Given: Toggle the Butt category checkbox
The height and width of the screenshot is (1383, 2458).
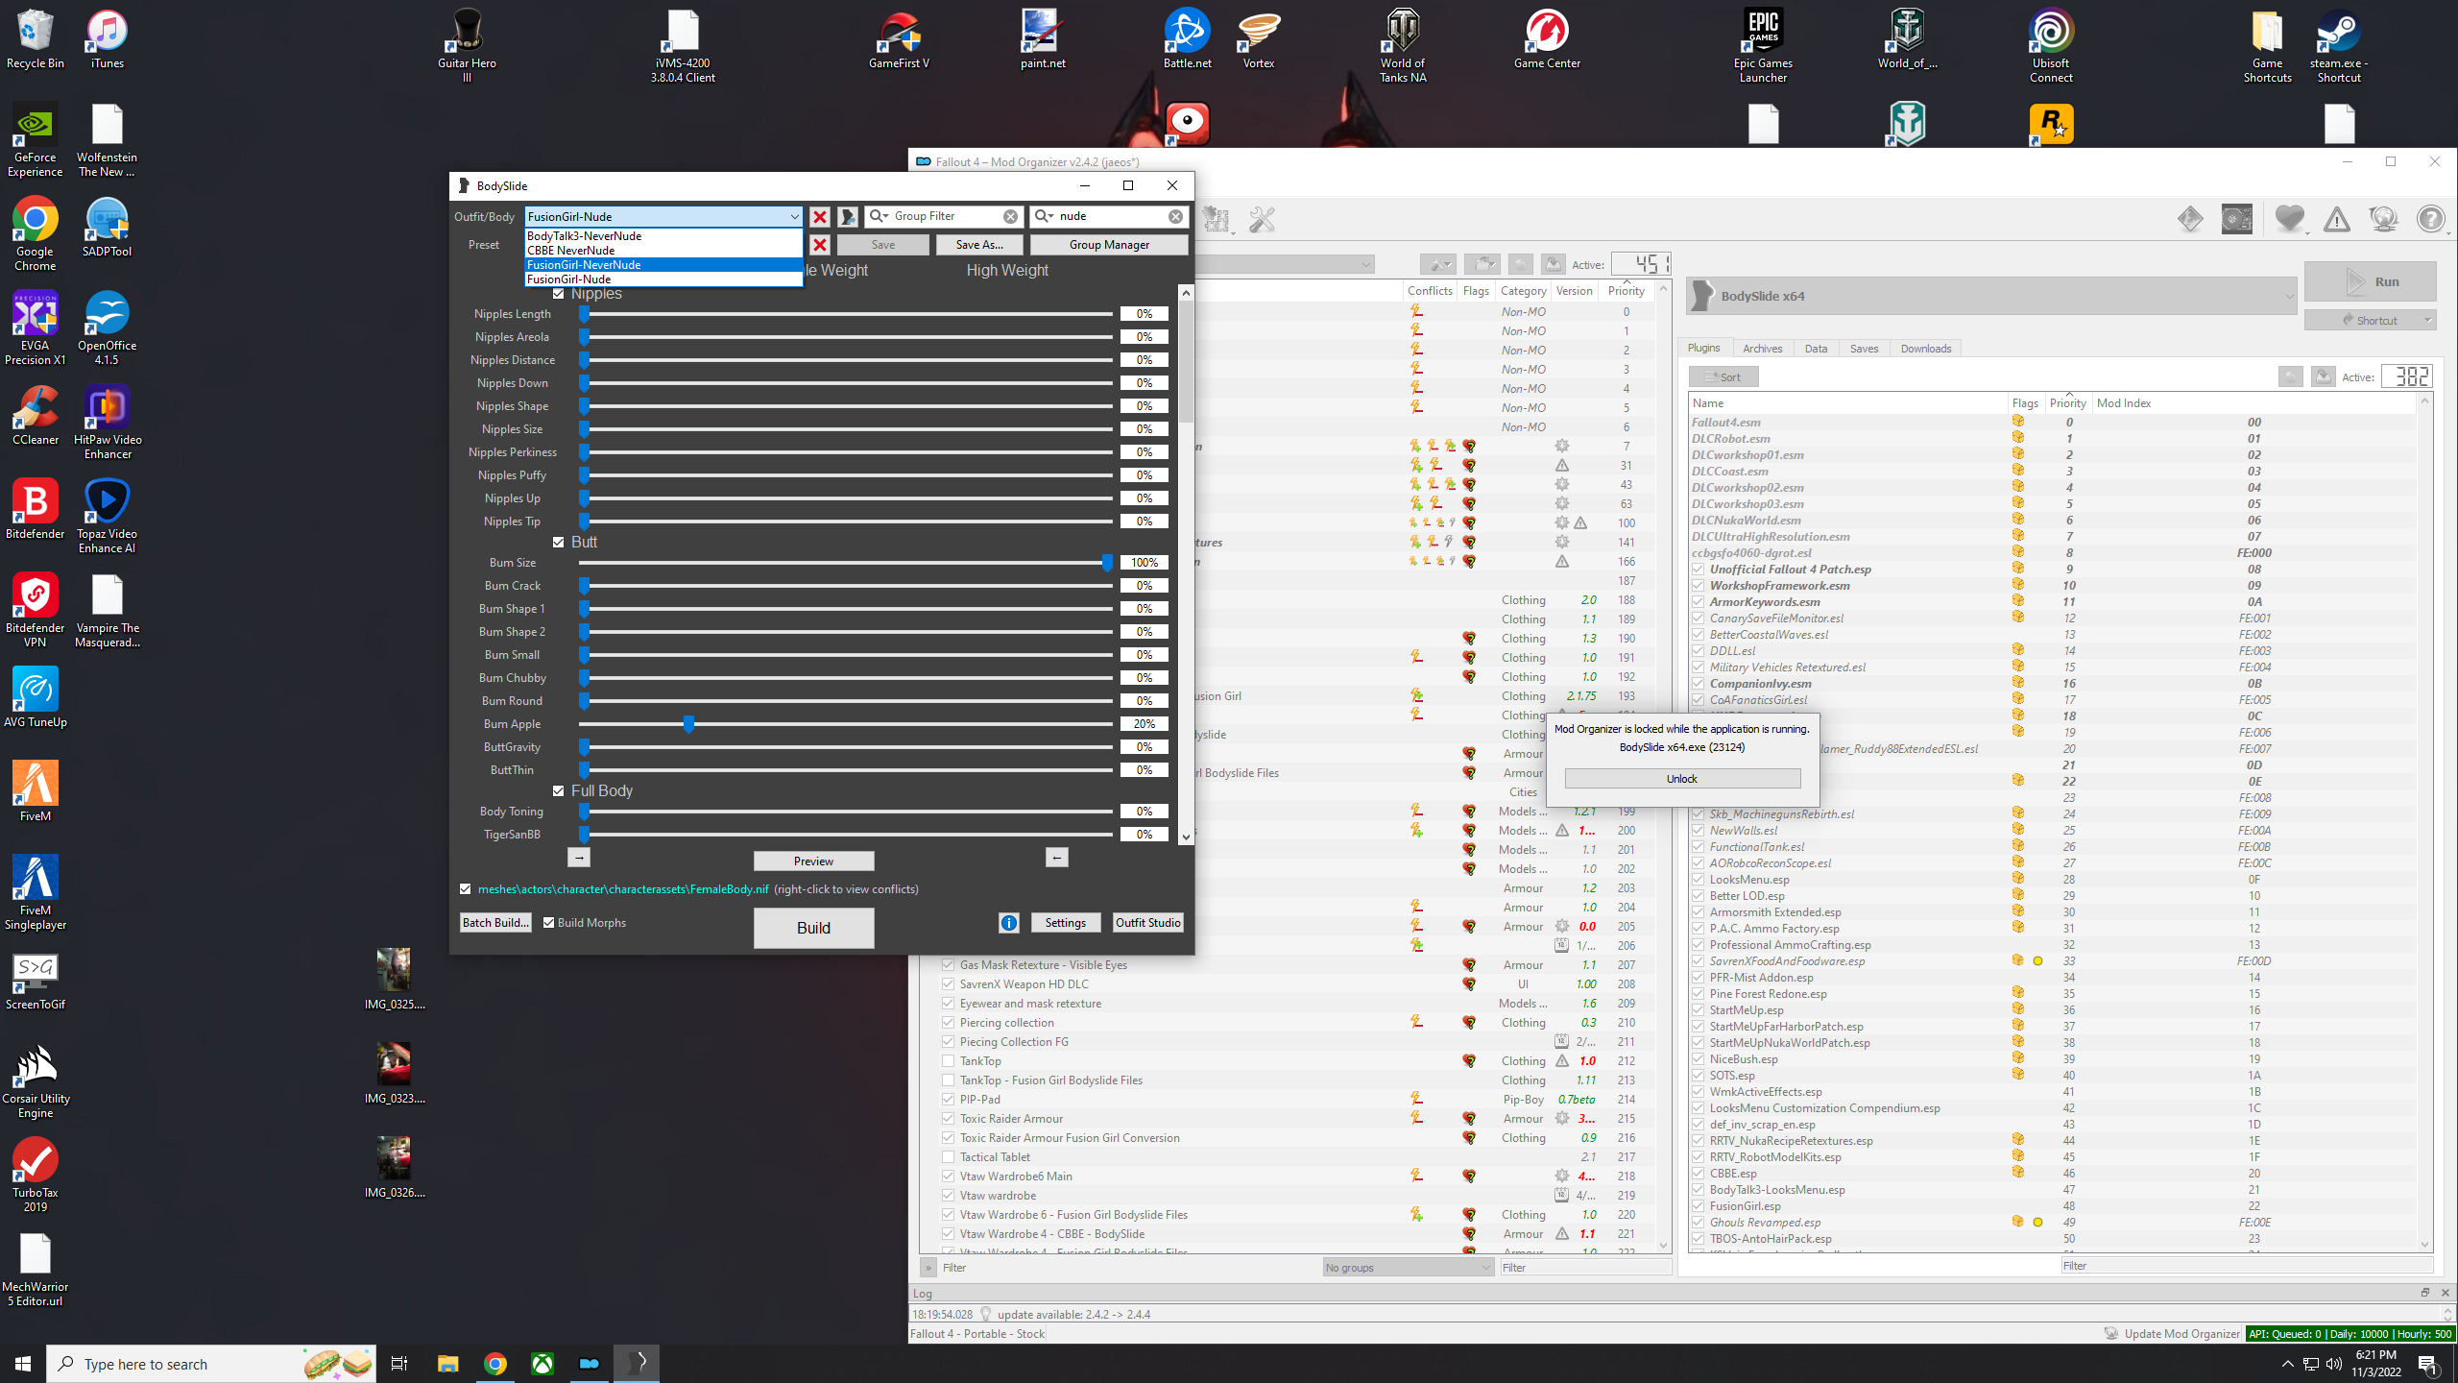Looking at the screenshot, I should pos(559,543).
